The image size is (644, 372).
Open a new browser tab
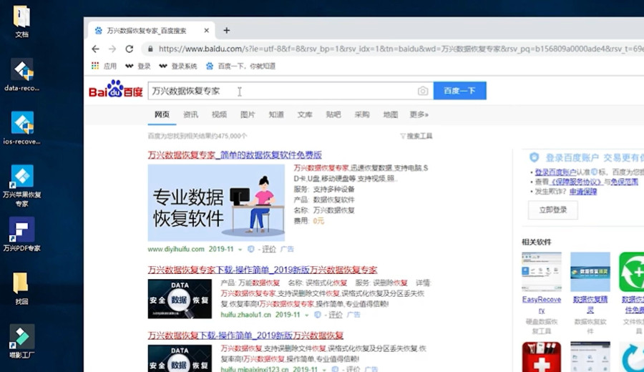pos(227,30)
